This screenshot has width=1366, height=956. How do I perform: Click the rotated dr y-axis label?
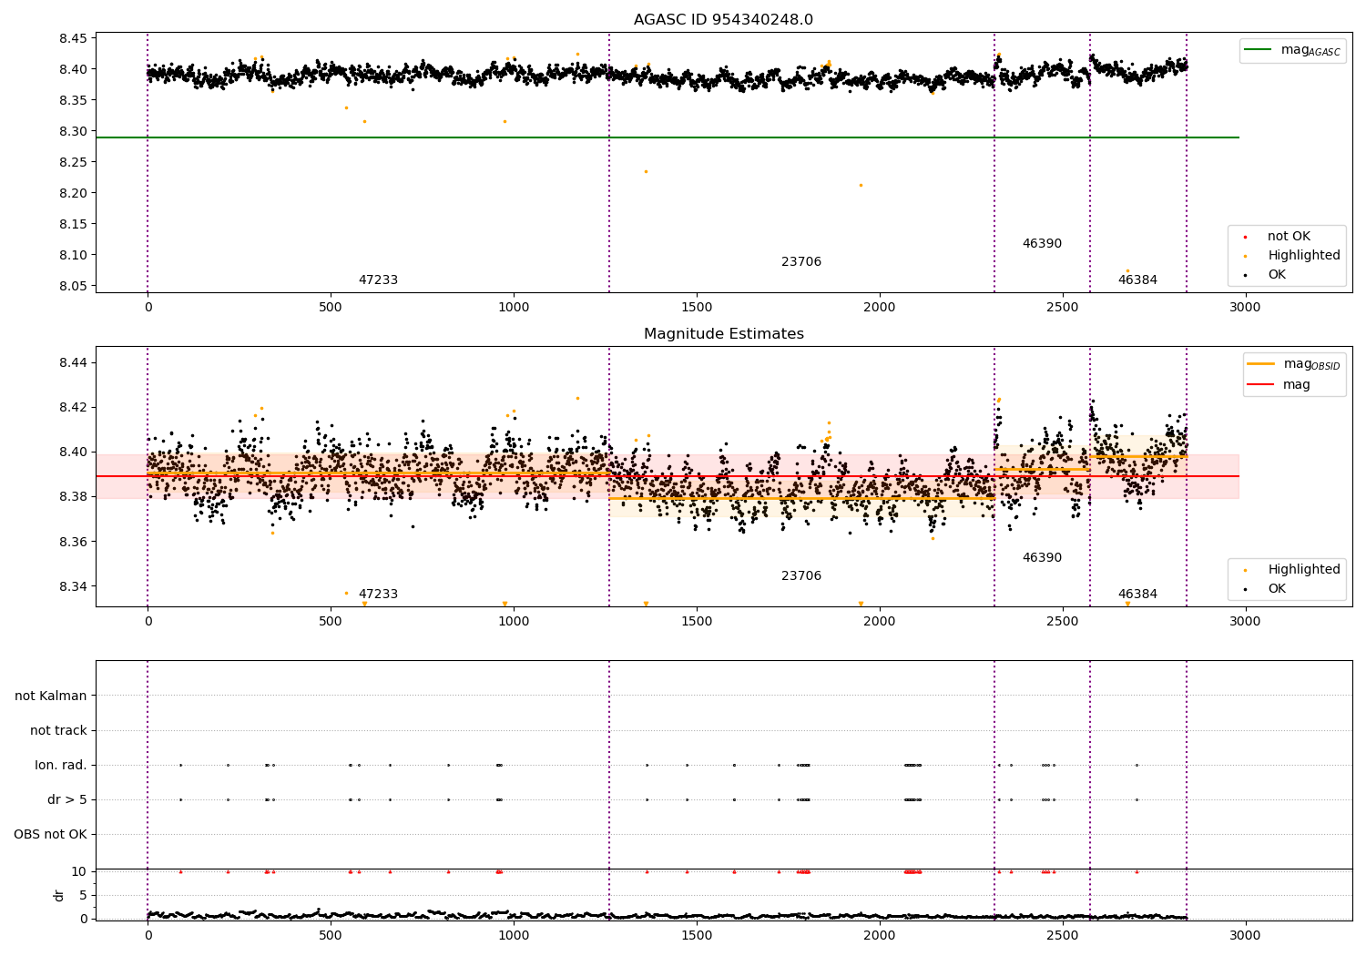tap(59, 896)
